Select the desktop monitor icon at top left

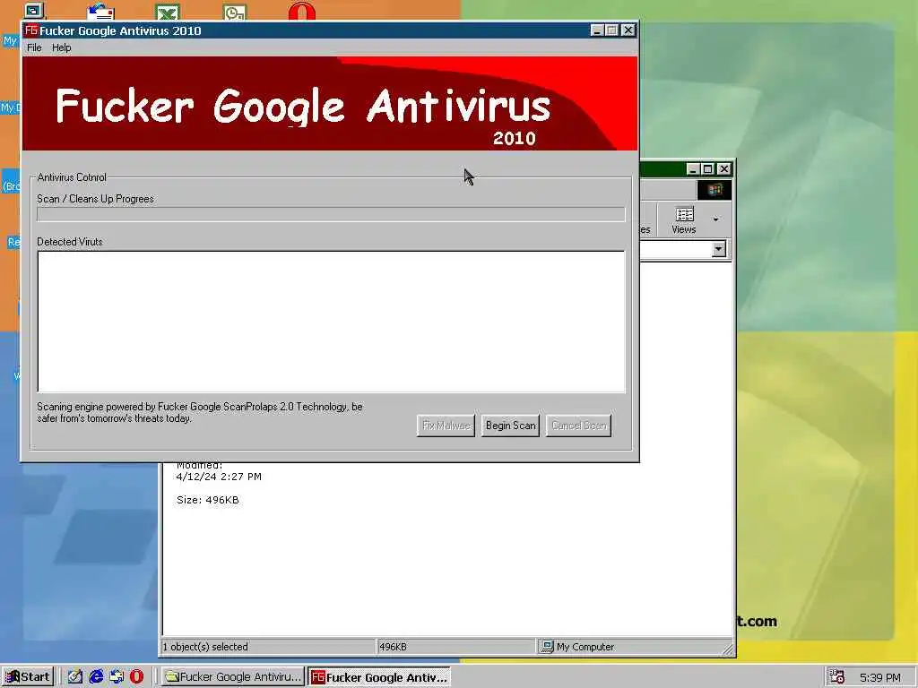coord(33,10)
